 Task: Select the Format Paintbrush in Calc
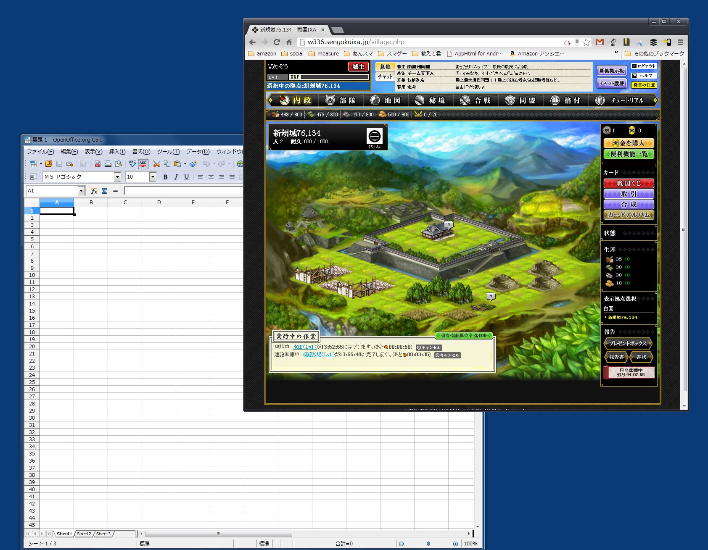(193, 164)
